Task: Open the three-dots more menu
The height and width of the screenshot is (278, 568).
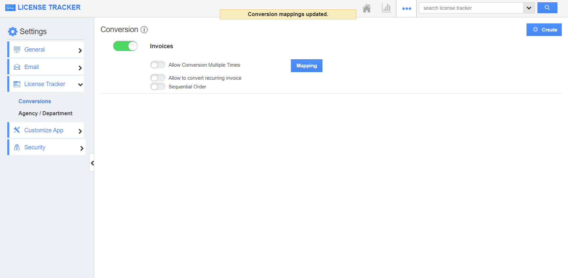Action: (406, 8)
